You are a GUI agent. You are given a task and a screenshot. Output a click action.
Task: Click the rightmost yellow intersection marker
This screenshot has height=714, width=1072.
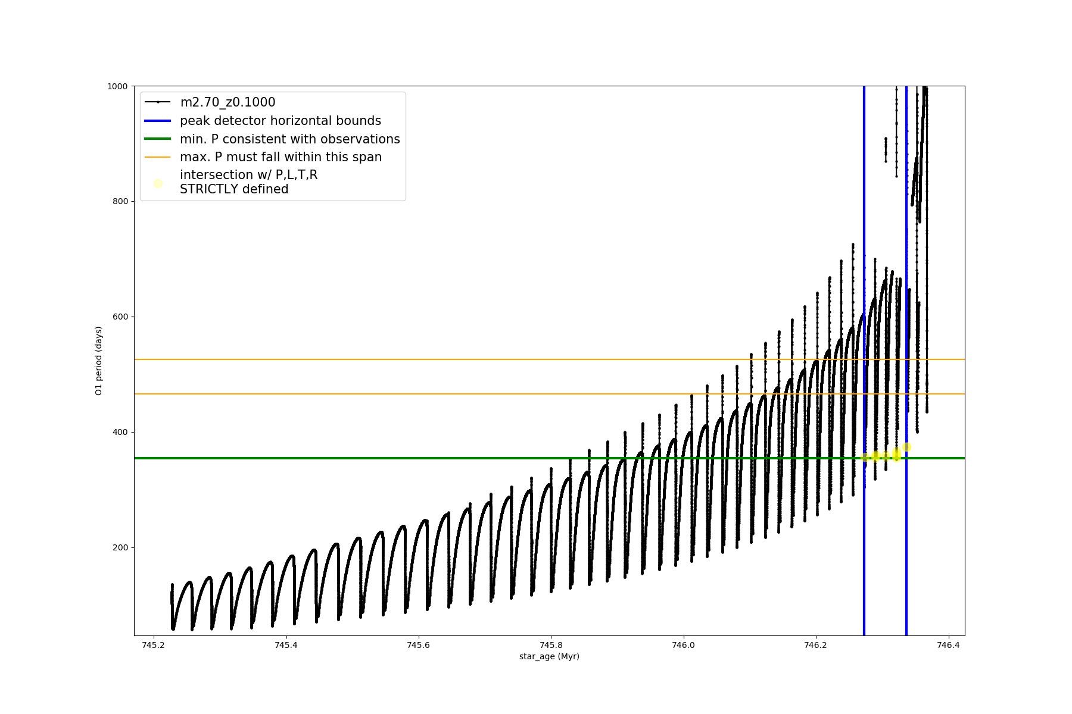coord(906,447)
